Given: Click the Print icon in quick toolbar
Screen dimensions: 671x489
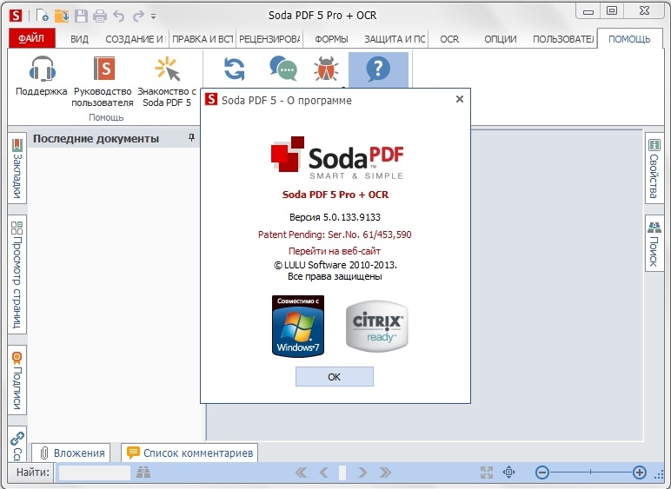Looking at the screenshot, I should tap(100, 17).
